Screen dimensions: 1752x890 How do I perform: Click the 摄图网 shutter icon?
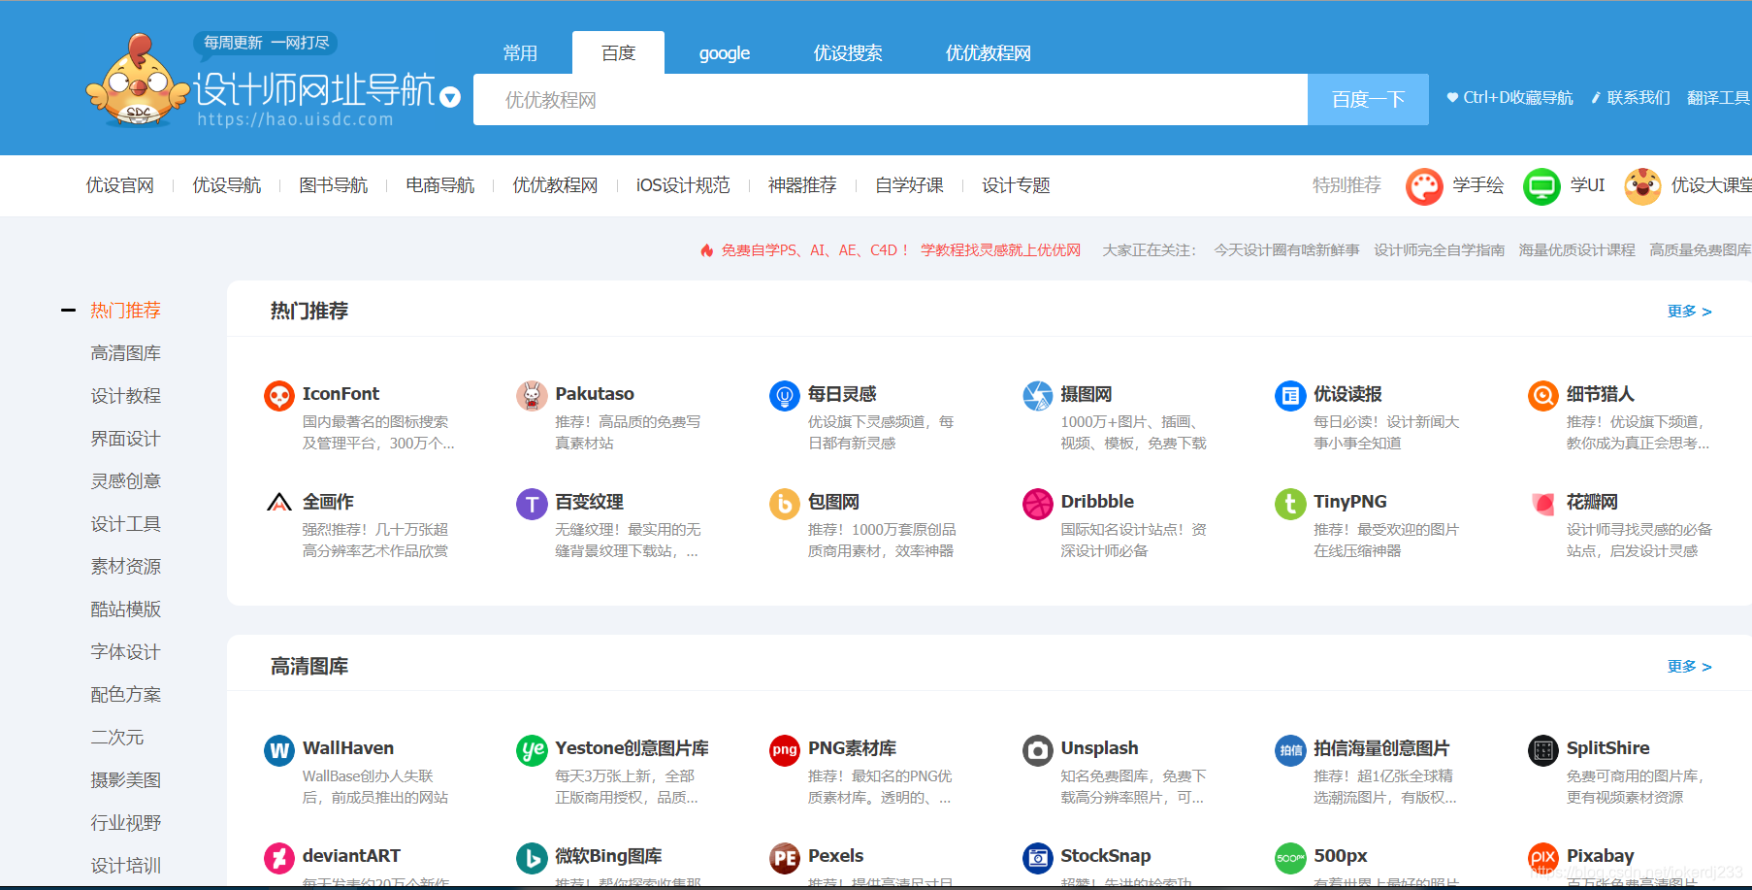1038,396
